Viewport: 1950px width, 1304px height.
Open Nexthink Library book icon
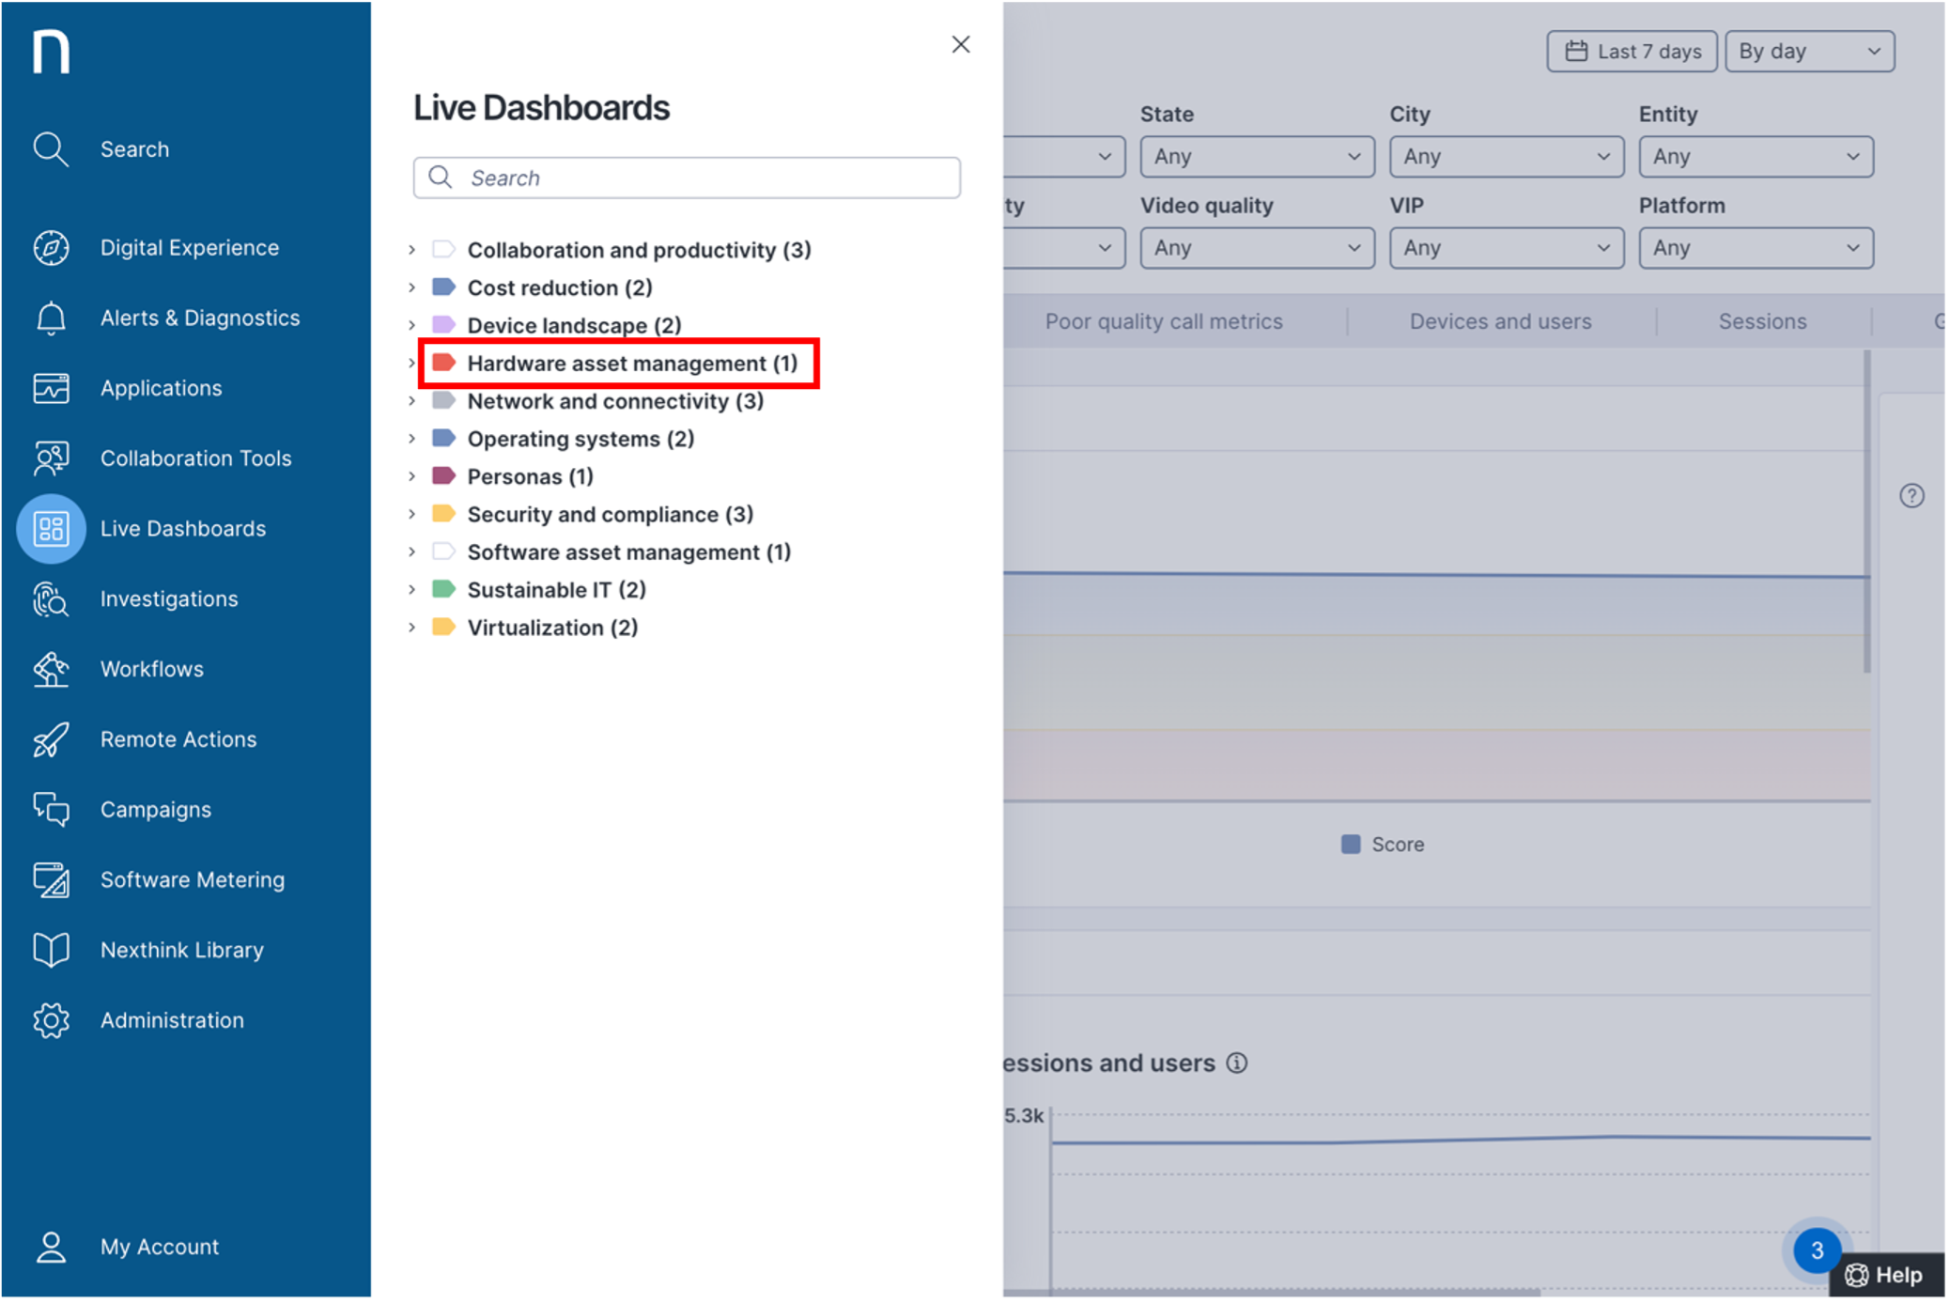point(51,950)
